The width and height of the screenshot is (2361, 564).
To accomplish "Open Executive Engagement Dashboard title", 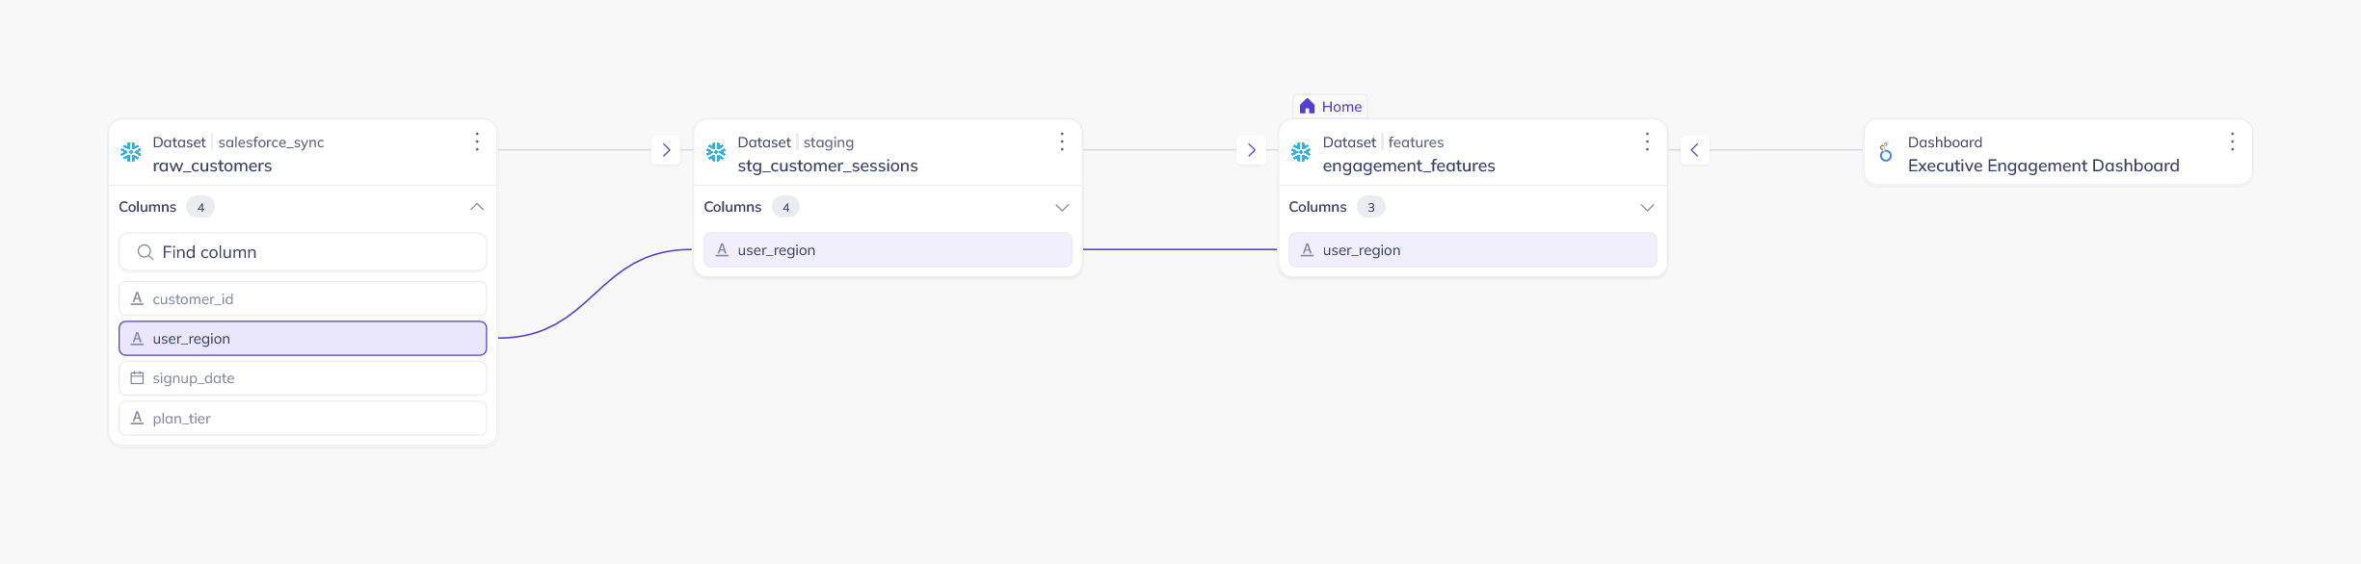I will pyautogui.click(x=2043, y=166).
